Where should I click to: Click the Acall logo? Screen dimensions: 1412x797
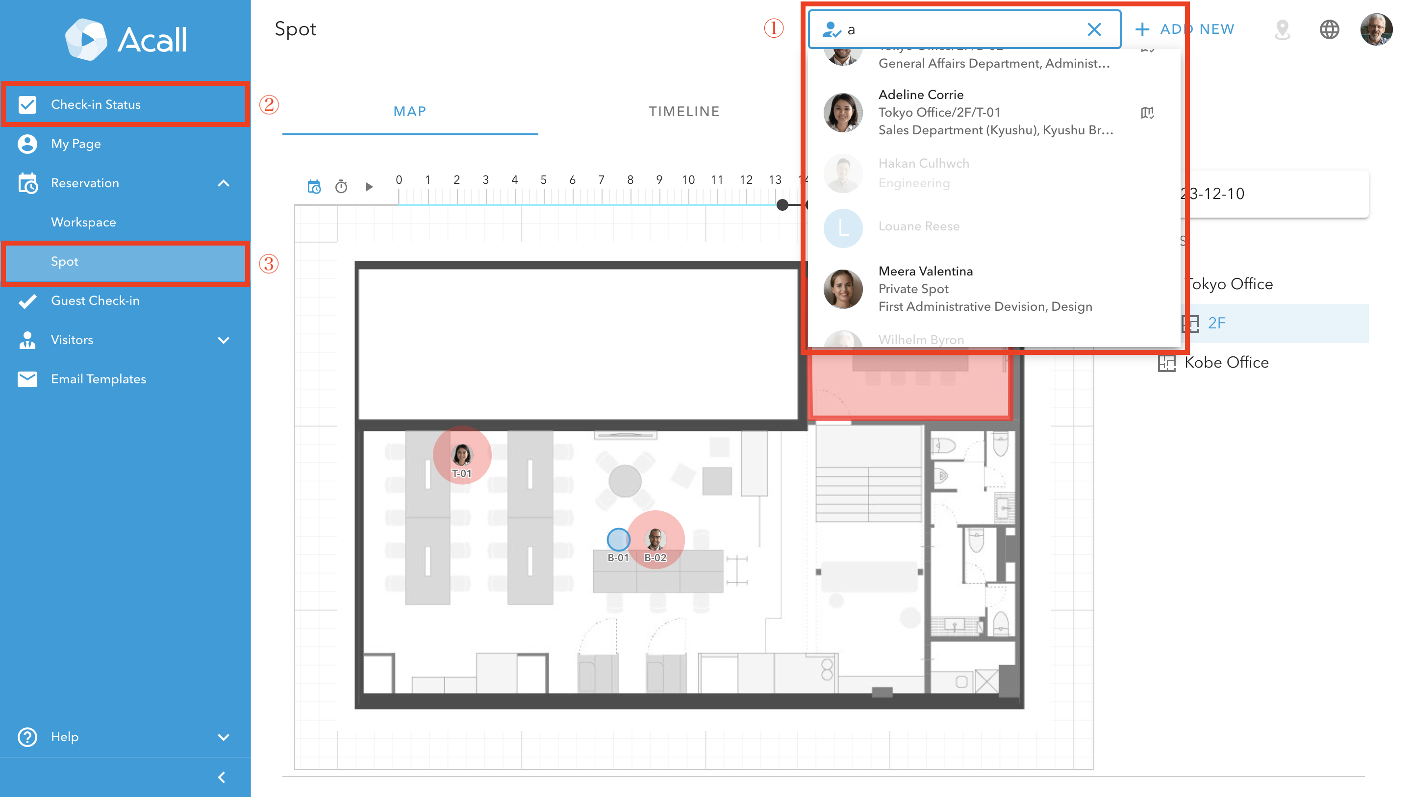126,40
